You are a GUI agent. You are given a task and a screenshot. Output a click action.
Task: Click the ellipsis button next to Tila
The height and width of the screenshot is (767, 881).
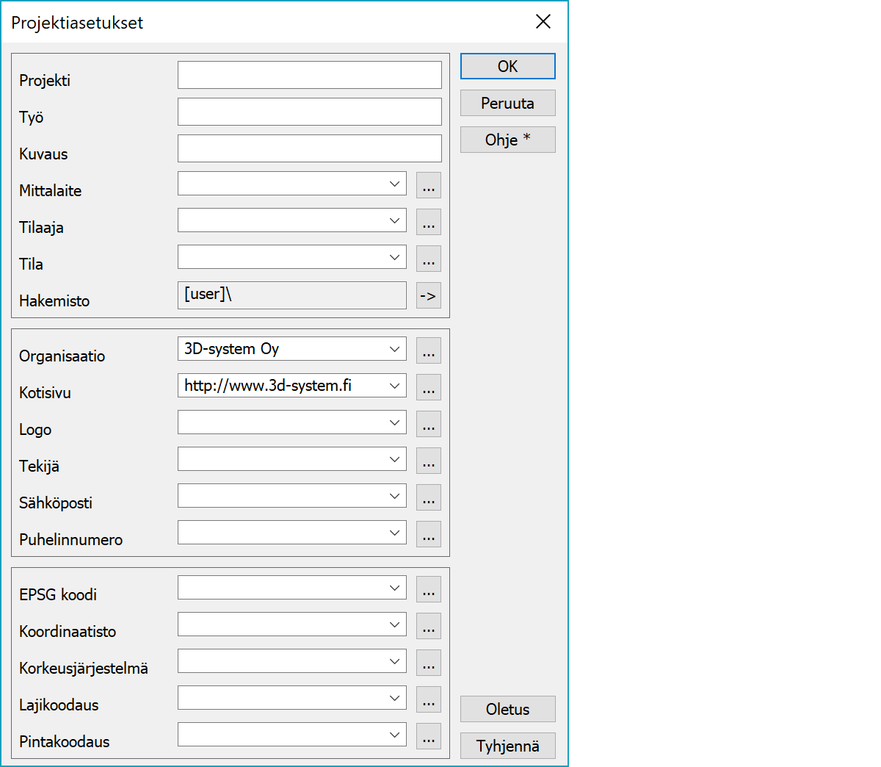[x=429, y=259]
